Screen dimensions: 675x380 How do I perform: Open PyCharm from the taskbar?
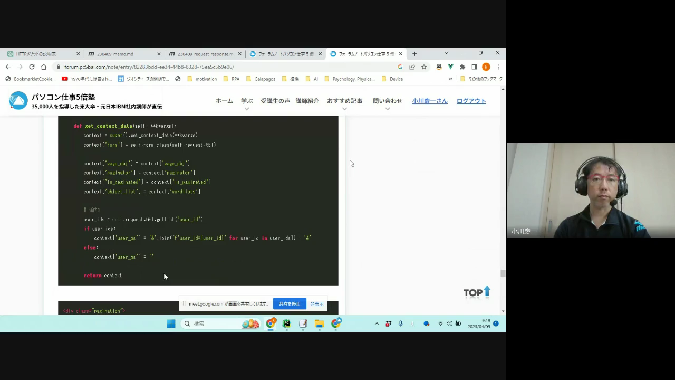click(x=286, y=324)
